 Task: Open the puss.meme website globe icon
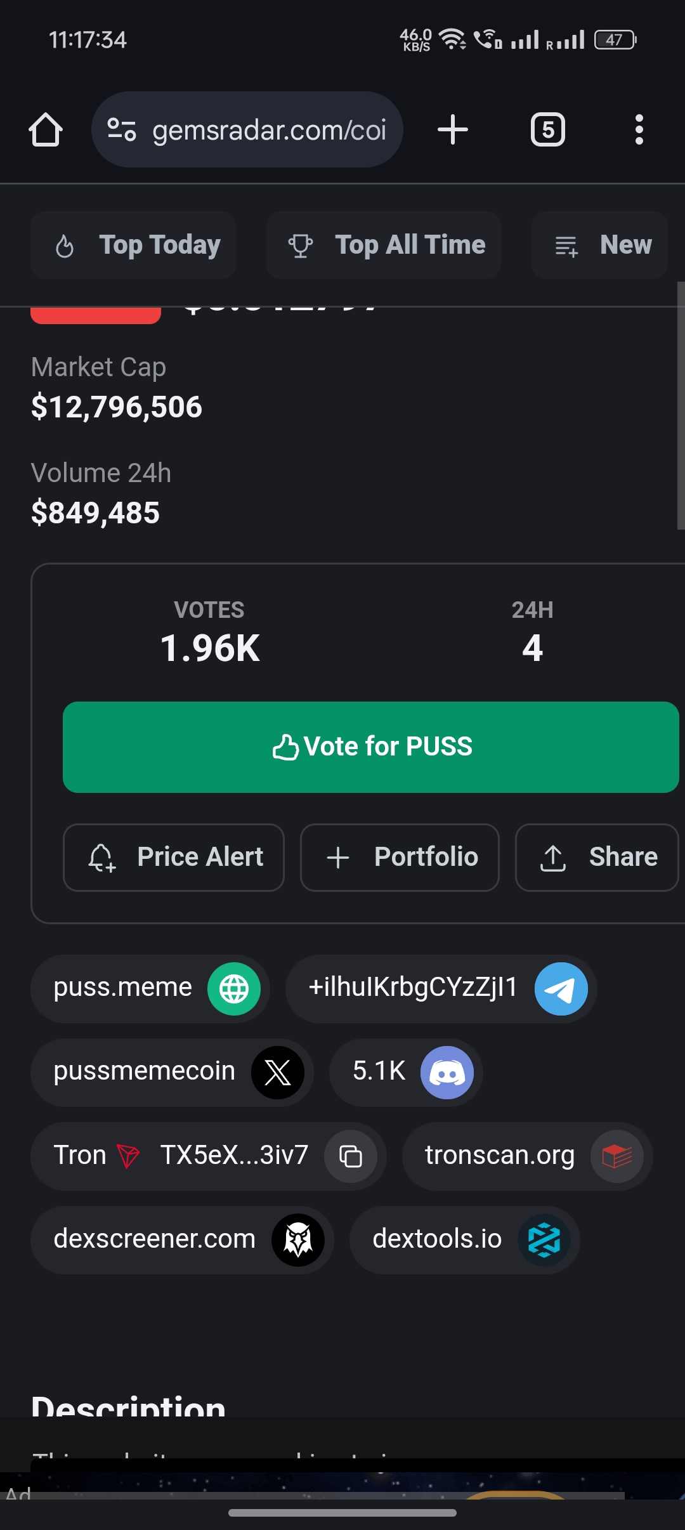[x=234, y=989]
